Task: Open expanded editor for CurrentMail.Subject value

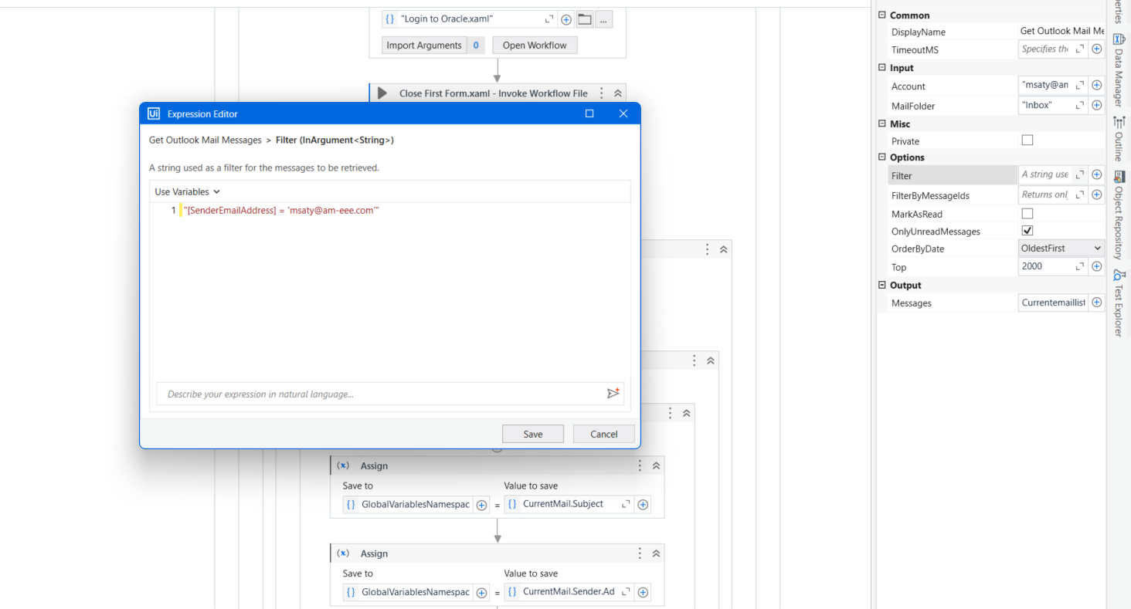Action: pyautogui.click(x=626, y=504)
